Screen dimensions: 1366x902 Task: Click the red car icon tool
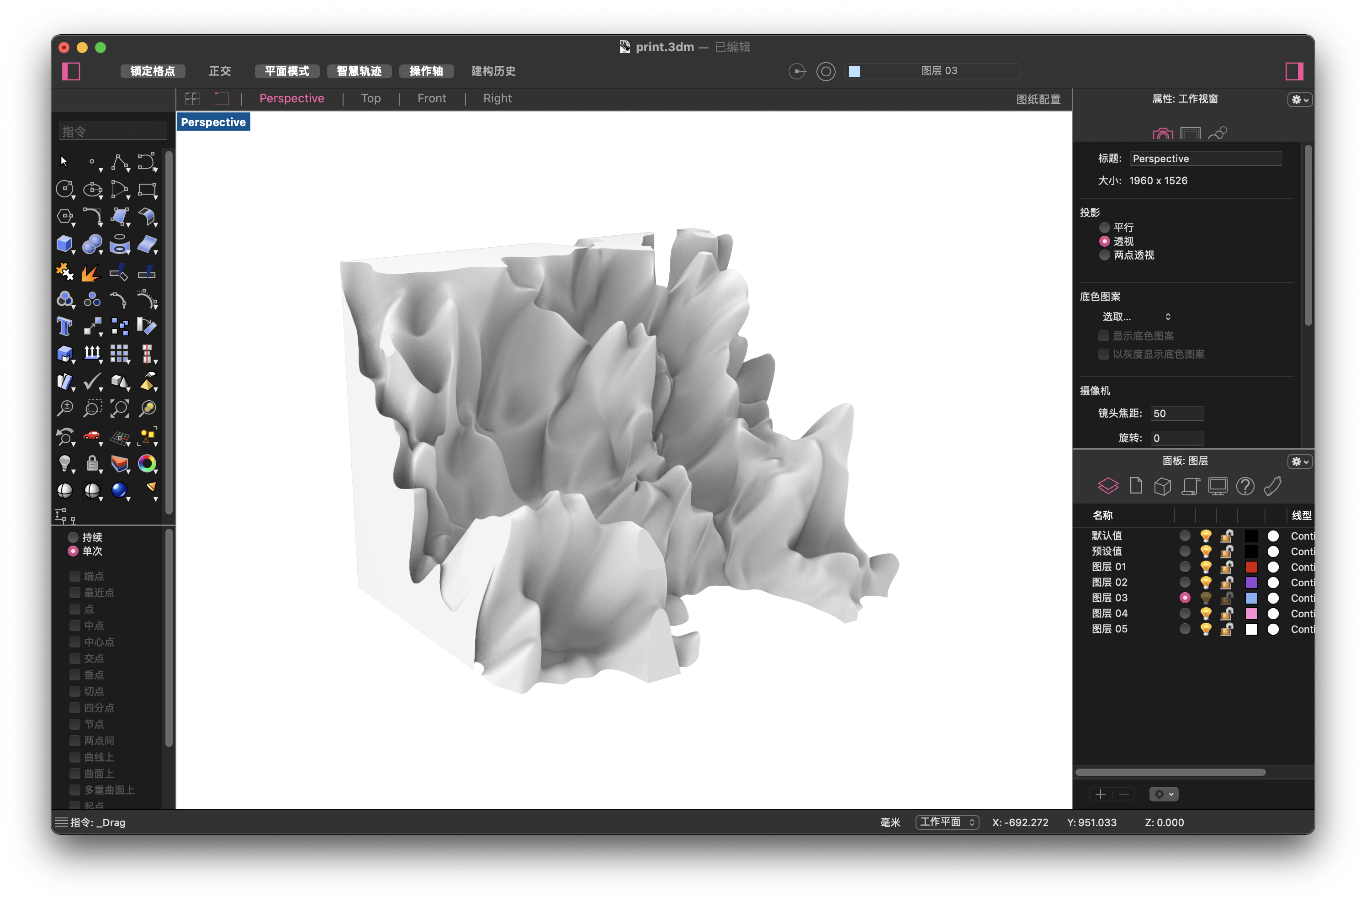tap(92, 435)
